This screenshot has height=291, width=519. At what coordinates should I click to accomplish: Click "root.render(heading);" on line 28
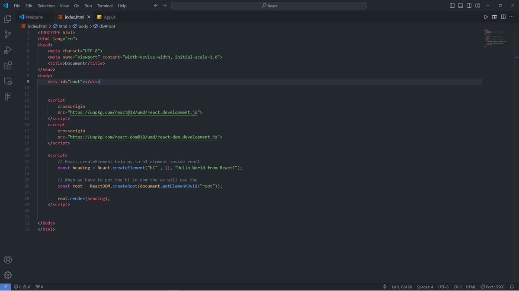(84, 198)
